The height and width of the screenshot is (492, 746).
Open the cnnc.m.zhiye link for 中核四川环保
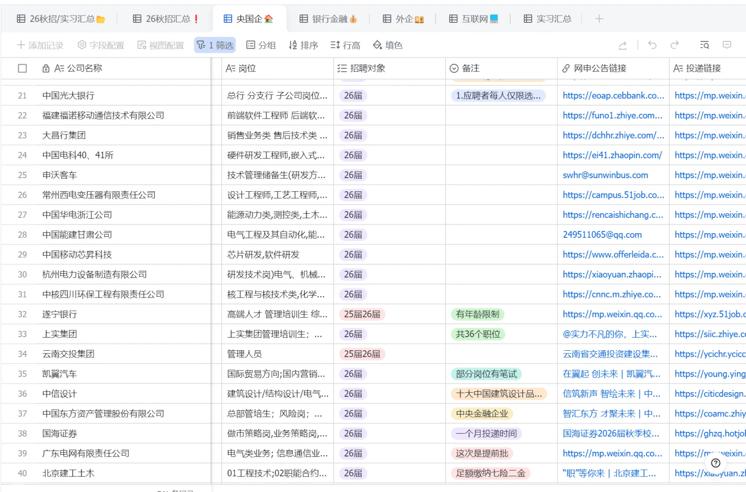coord(612,295)
